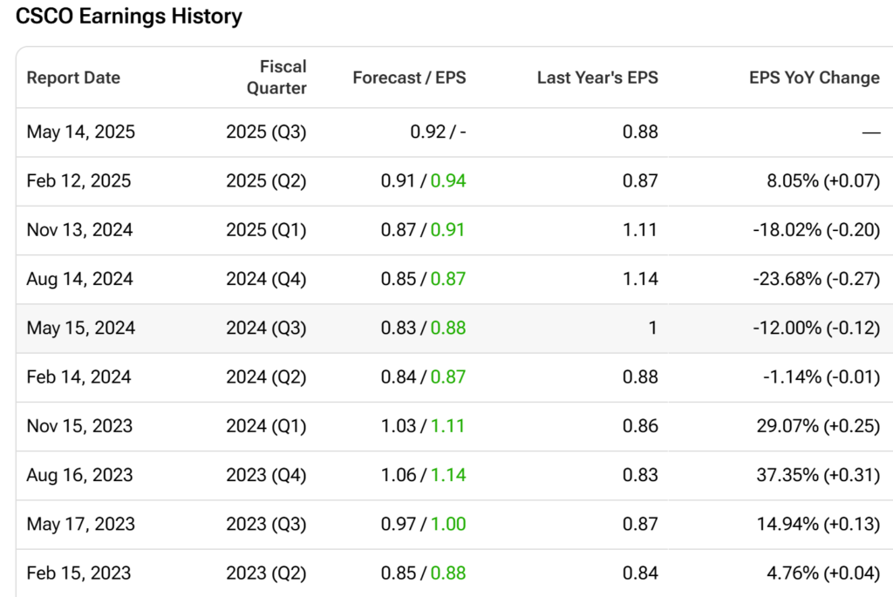
Task: Click the -18.02% (-0.20) YoY change
Action: coord(816,230)
